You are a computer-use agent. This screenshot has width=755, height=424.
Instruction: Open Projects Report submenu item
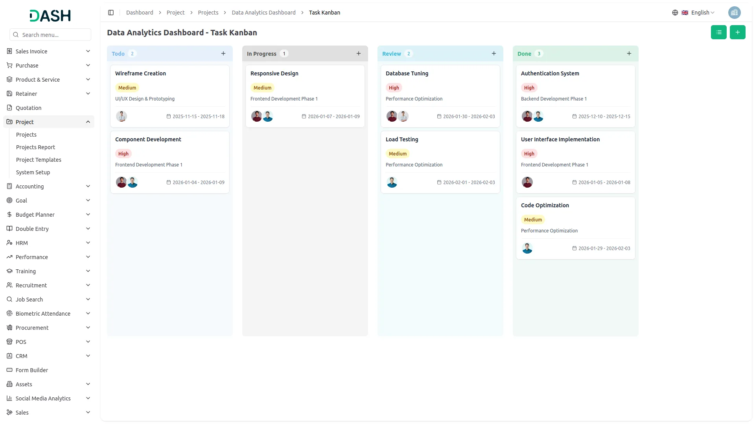pyautogui.click(x=35, y=147)
